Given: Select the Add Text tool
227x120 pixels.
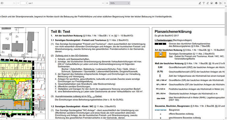Looking at the screenshot, I should [204, 3].
